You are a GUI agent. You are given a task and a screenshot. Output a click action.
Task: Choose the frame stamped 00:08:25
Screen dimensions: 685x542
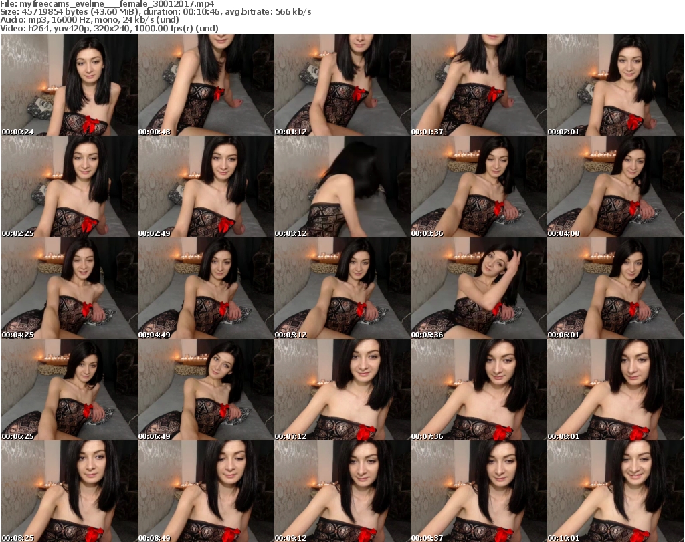(70, 491)
